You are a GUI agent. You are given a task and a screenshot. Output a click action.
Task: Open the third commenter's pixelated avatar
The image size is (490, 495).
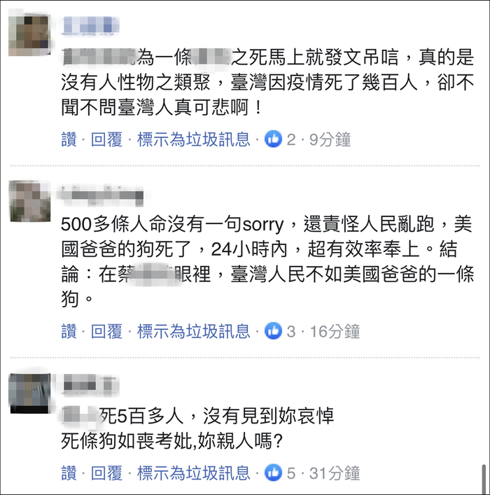tap(30, 393)
